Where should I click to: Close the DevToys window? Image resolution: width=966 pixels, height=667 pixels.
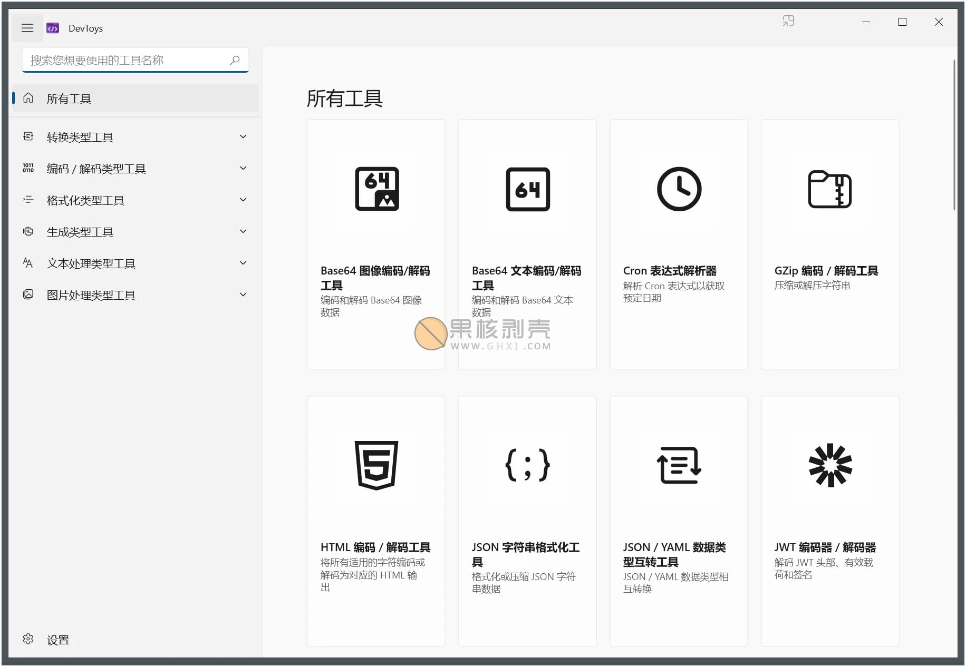(x=939, y=22)
